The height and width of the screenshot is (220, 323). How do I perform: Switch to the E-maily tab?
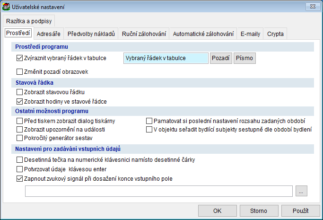pyautogui.click(x=250, y=34)
